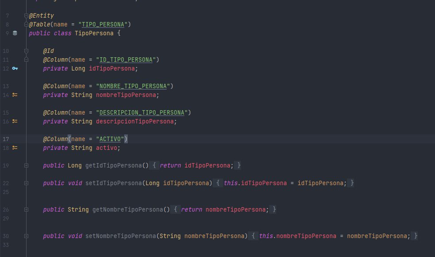Click the TipoPersona class name
Image resolution: width=435 pixels, height=257 pixels.
pos(94,33)
